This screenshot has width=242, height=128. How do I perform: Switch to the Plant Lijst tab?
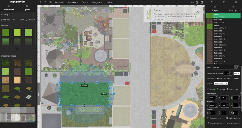pyautogui.click(x=233, y=9)
